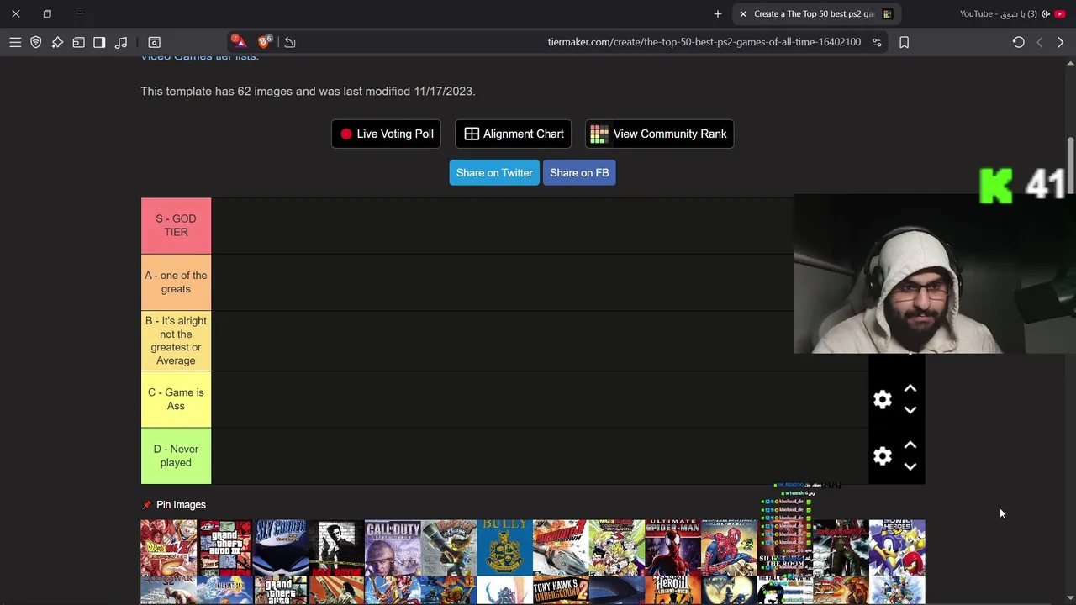
Task: Select the Ratchet & Clank cover
Action: (449, 547)
